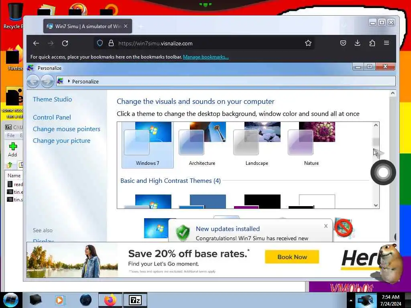
Task: Open the Firefox downloads panel
Action: point(357,43)
